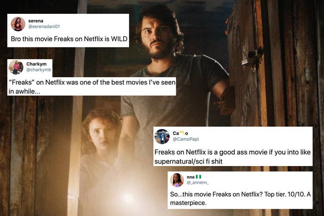Click the bright flashlight glow
The image size is (324, 216).
click(x=129, y=198)
